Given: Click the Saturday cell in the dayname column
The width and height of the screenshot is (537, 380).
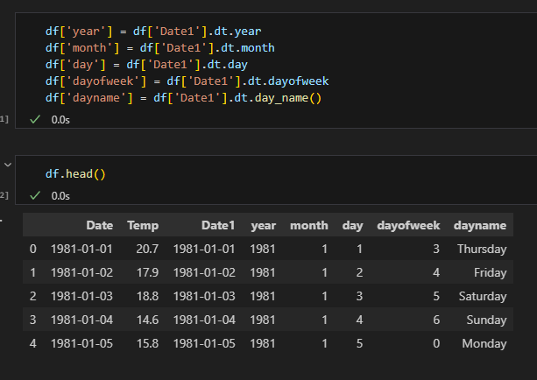Looking at the screenshot, I should 483,296.
